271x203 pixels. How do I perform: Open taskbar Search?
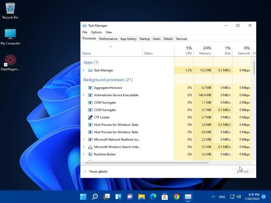pyautogui.click(x=95, y=197)
